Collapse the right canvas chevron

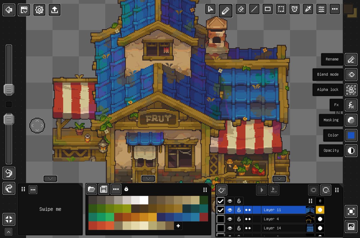coord(279,178)
